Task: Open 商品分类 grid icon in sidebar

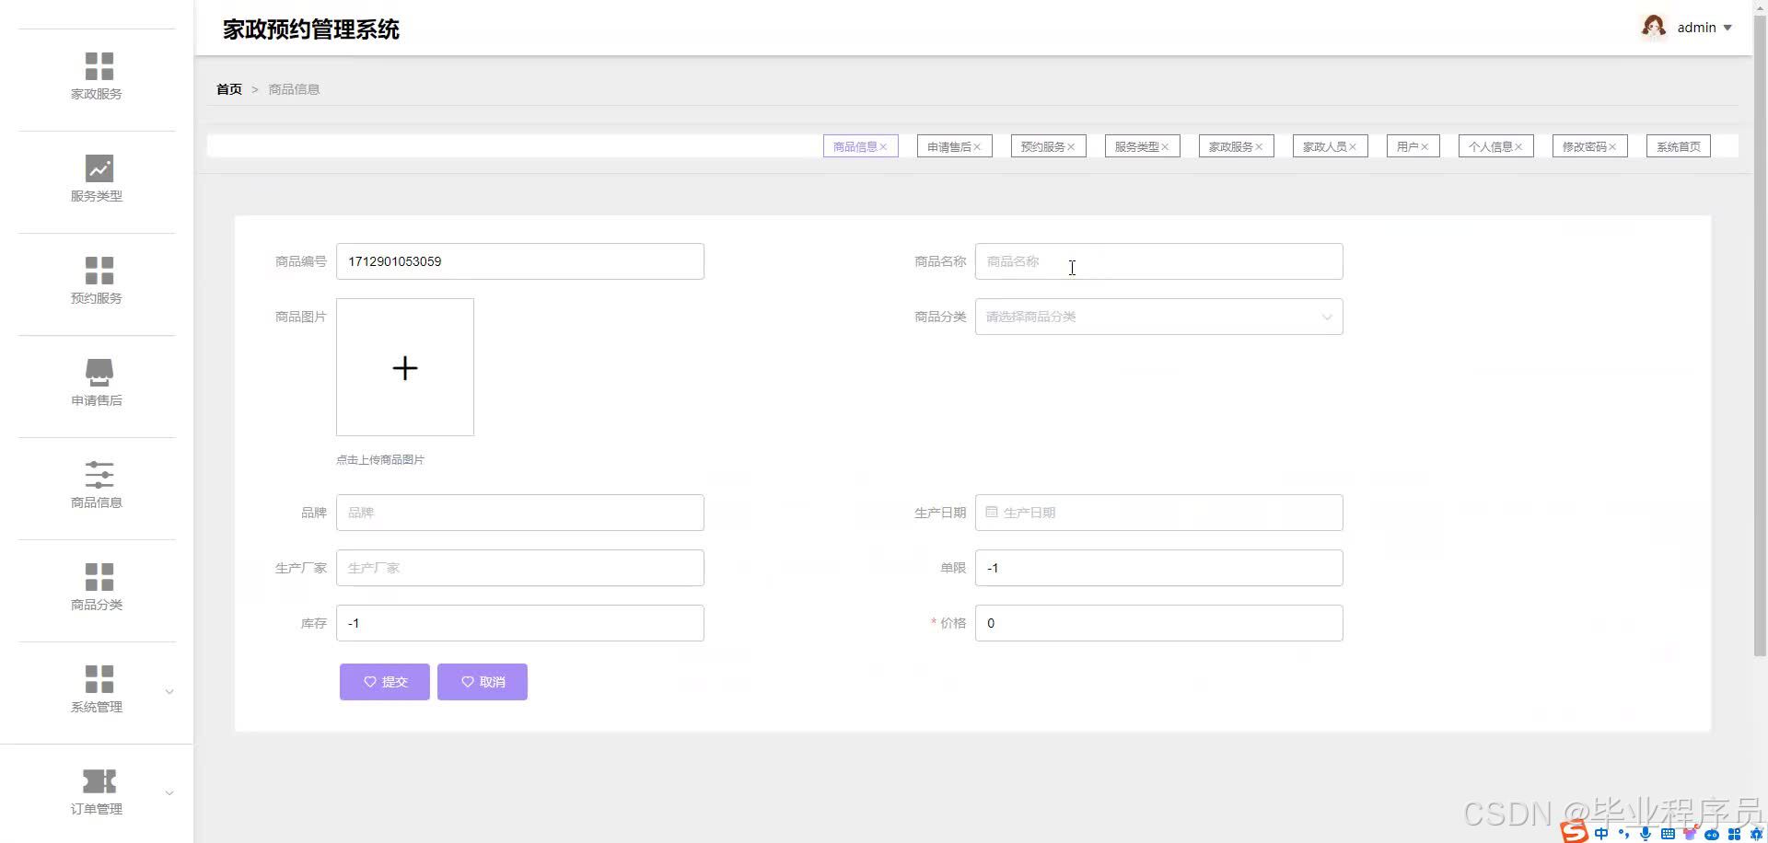Action: point(99,577)
